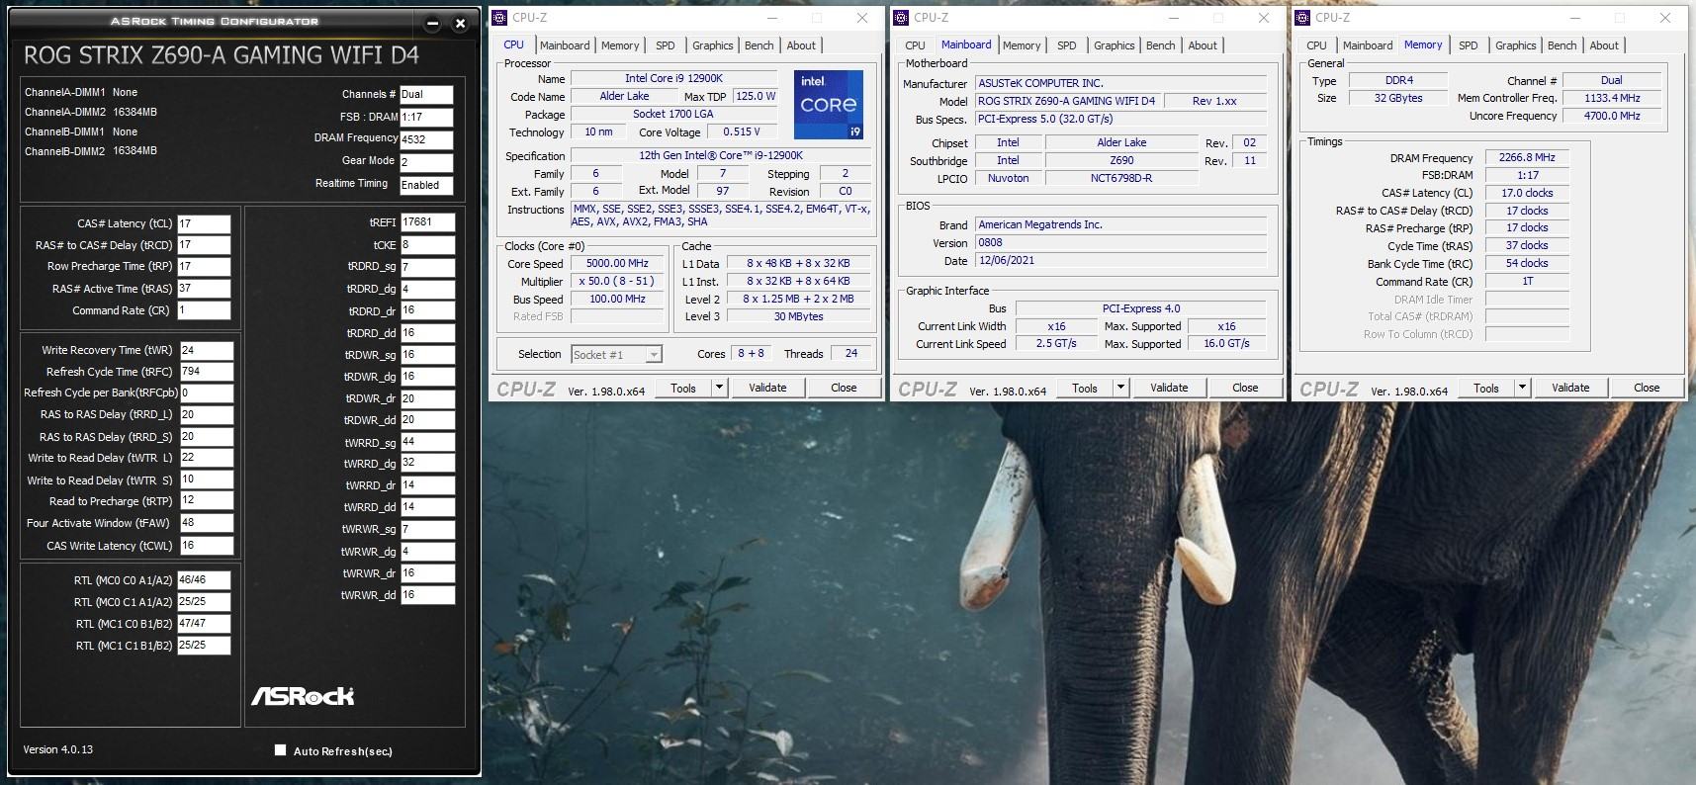Click the Intel Core i9 logo badge
The width and height of the screenshot is (1696, 785).
[x=829, y=104]
